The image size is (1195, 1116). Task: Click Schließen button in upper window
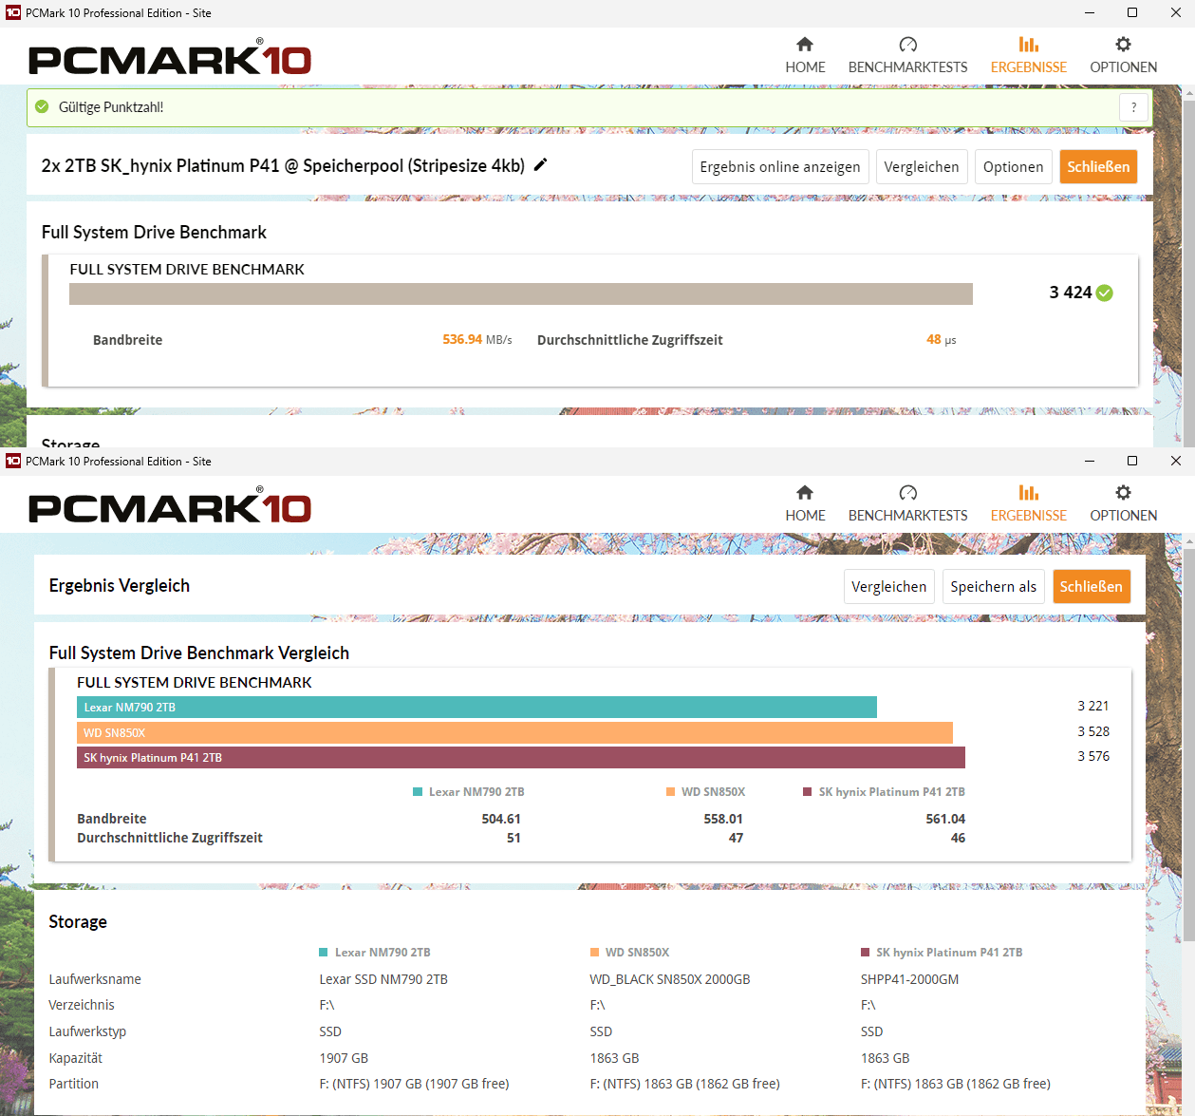(1098, 167)
